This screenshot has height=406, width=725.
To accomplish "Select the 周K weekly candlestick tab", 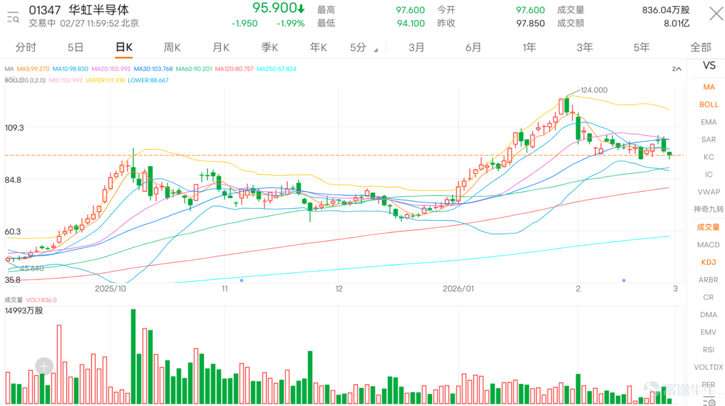I will click(172, 47).
